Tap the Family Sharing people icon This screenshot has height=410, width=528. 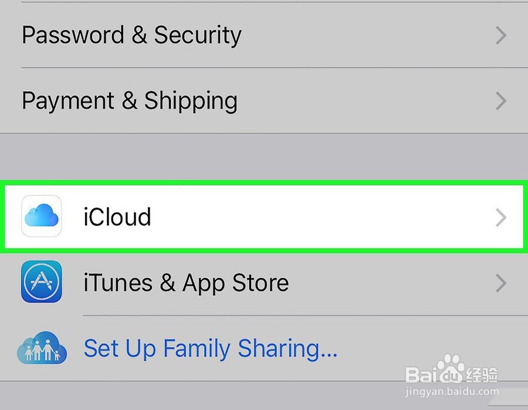(x=42, y=349)
